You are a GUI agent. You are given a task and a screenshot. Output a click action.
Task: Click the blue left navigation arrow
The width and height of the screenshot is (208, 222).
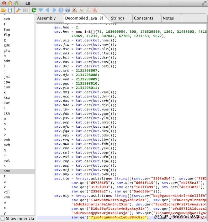47,10
